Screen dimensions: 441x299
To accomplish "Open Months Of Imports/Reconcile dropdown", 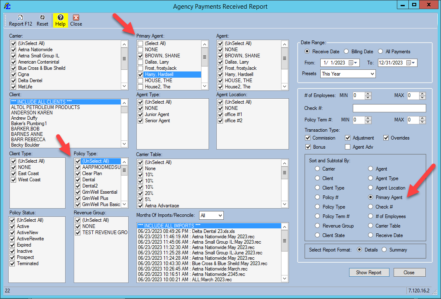I will pyautogui.click(x=220, y=216).
